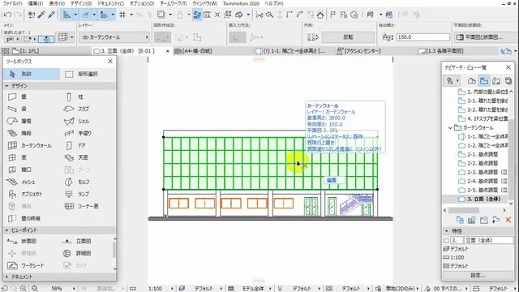Open the ドキュメント(C) menu
Viewport: 519px width, 292px height.
(x=110, y=3)
